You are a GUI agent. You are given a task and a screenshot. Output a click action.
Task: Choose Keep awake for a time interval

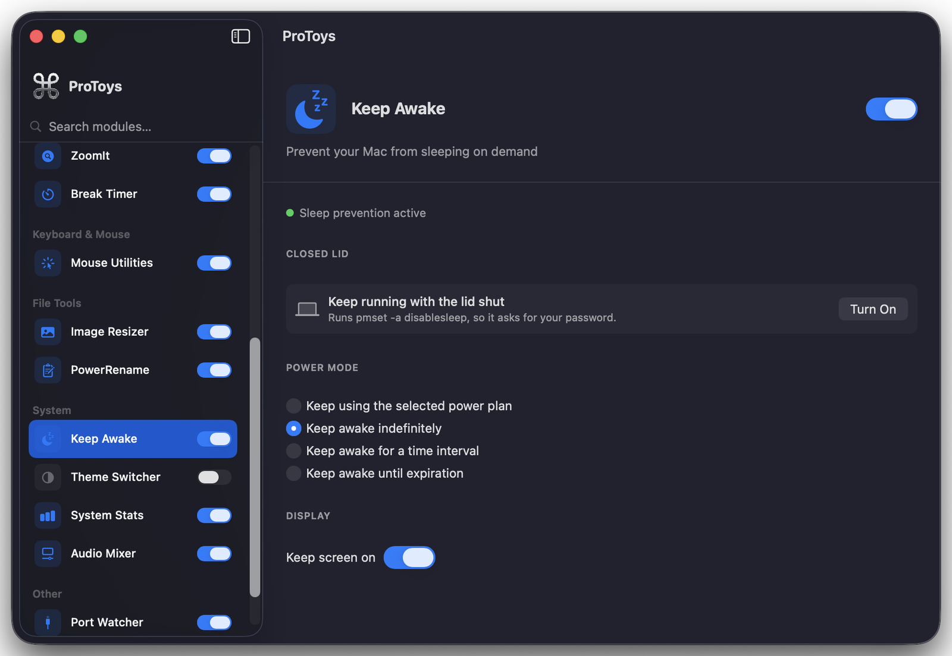[x=383, y=451]
